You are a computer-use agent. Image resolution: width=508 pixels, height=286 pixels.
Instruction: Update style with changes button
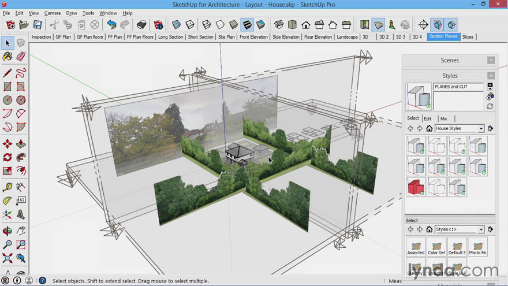coord(490,106)
